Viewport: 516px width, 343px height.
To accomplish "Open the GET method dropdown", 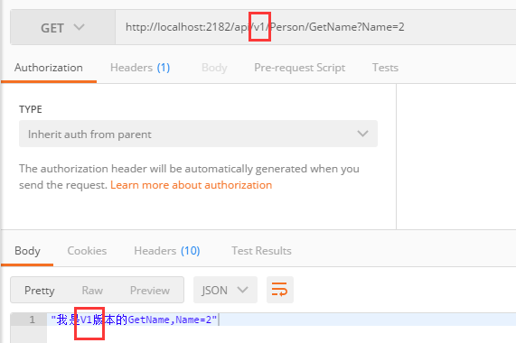I will (62, 27).
